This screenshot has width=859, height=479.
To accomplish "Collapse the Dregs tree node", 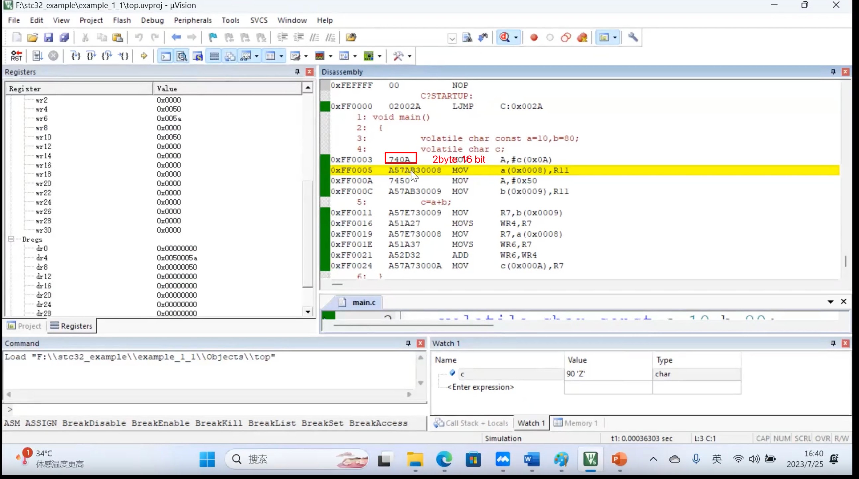I will click(11, 239).
